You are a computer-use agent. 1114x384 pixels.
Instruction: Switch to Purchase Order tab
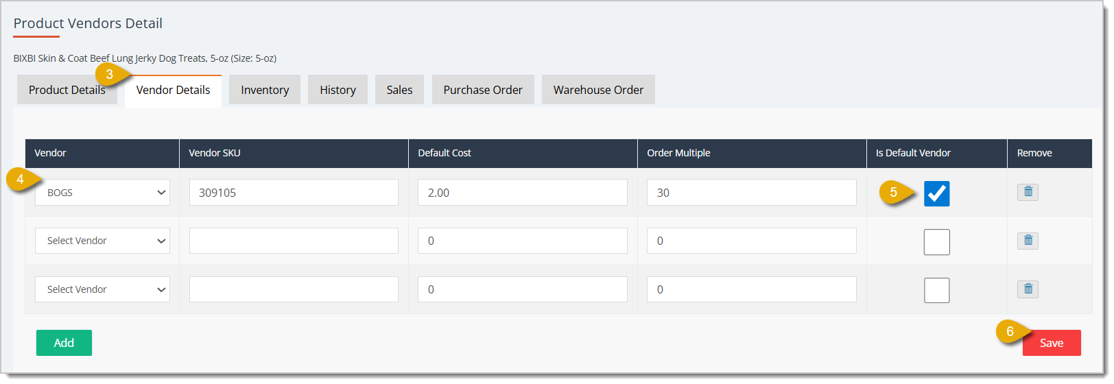point(483,90)
